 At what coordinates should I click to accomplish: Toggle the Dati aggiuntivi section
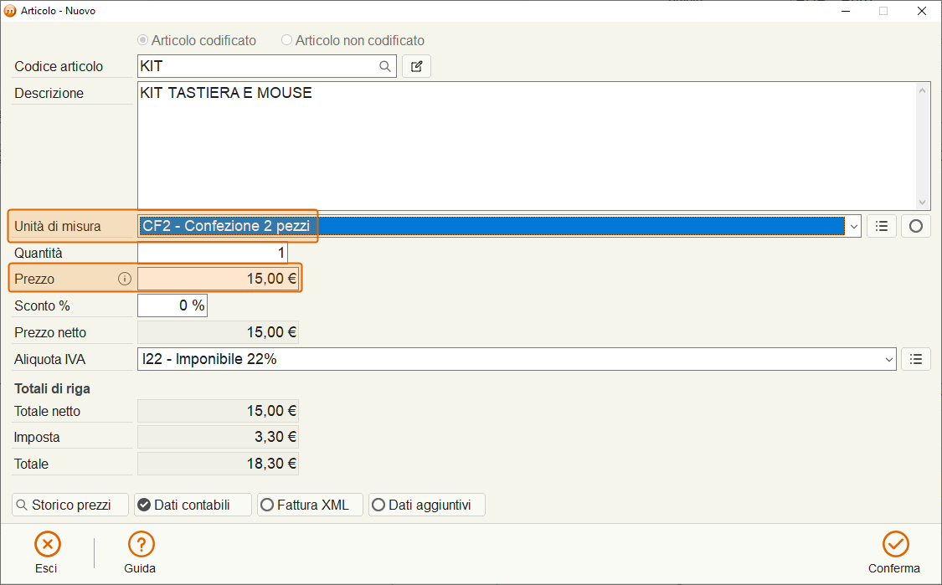(x=427, y=505)
